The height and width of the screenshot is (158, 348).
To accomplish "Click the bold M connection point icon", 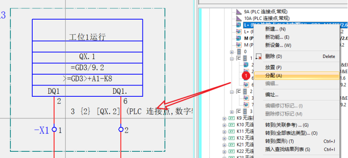I will pyautogui.click(x=239, y=38).
